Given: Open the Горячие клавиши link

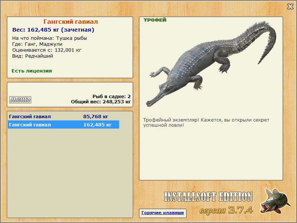Looking at the screenshot, I should click(163, 213).
